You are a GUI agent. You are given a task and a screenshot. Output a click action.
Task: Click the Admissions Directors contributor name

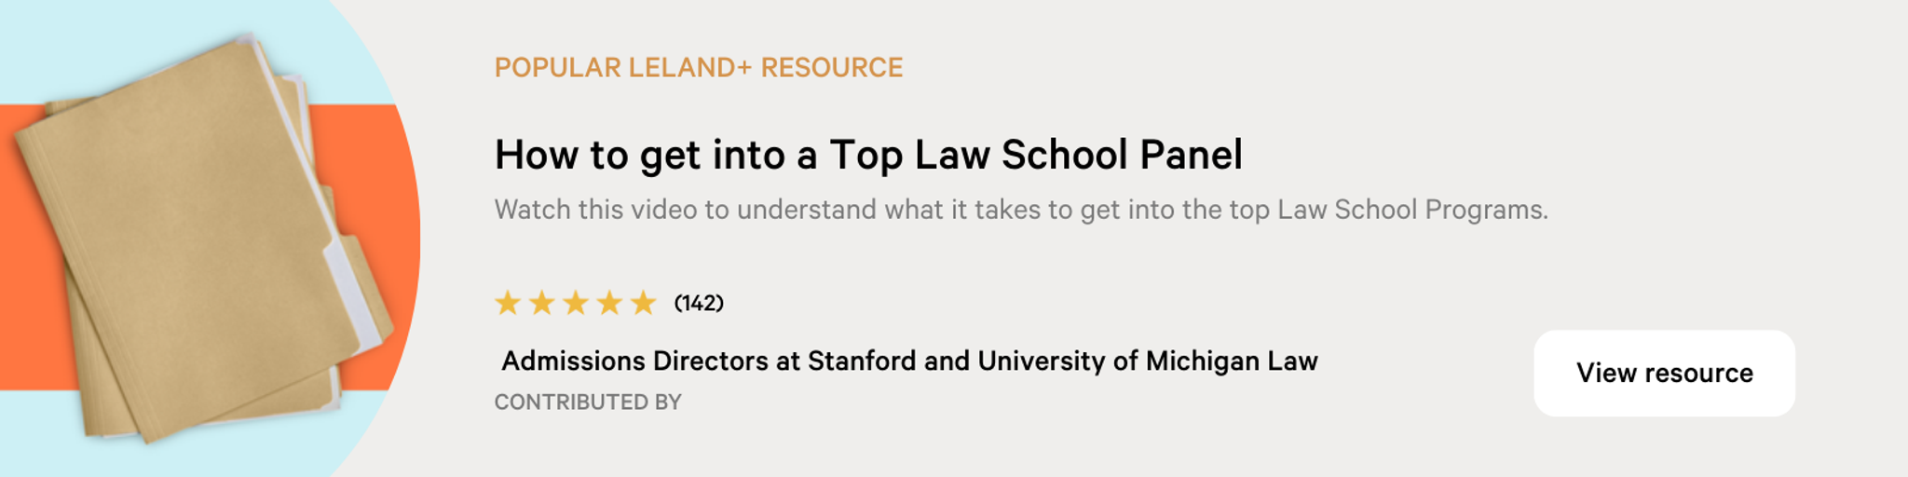(x=909, y=361)
